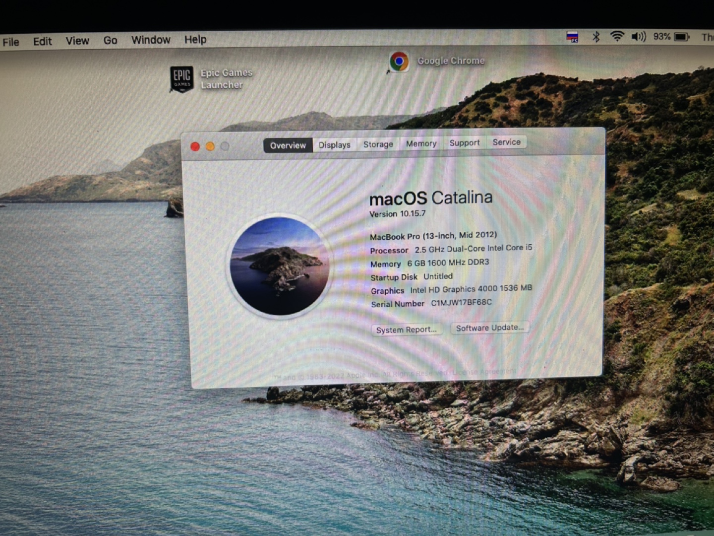714x536 pixels.
Task: Open the Google Chrome desktop icon
Action: click(x=399, y=62)
